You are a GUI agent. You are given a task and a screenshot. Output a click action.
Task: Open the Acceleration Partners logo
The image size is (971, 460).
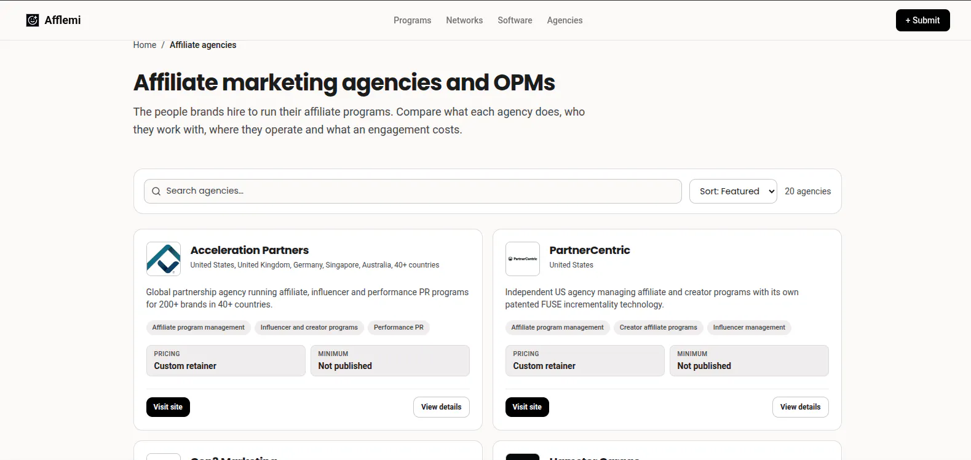[164, 259]
